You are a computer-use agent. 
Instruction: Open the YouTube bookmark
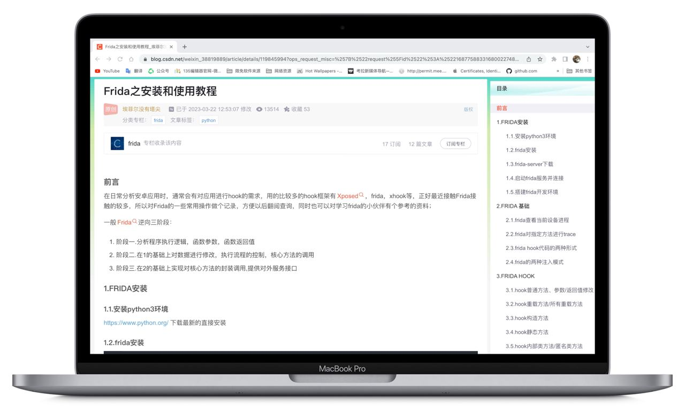point(107,71)
